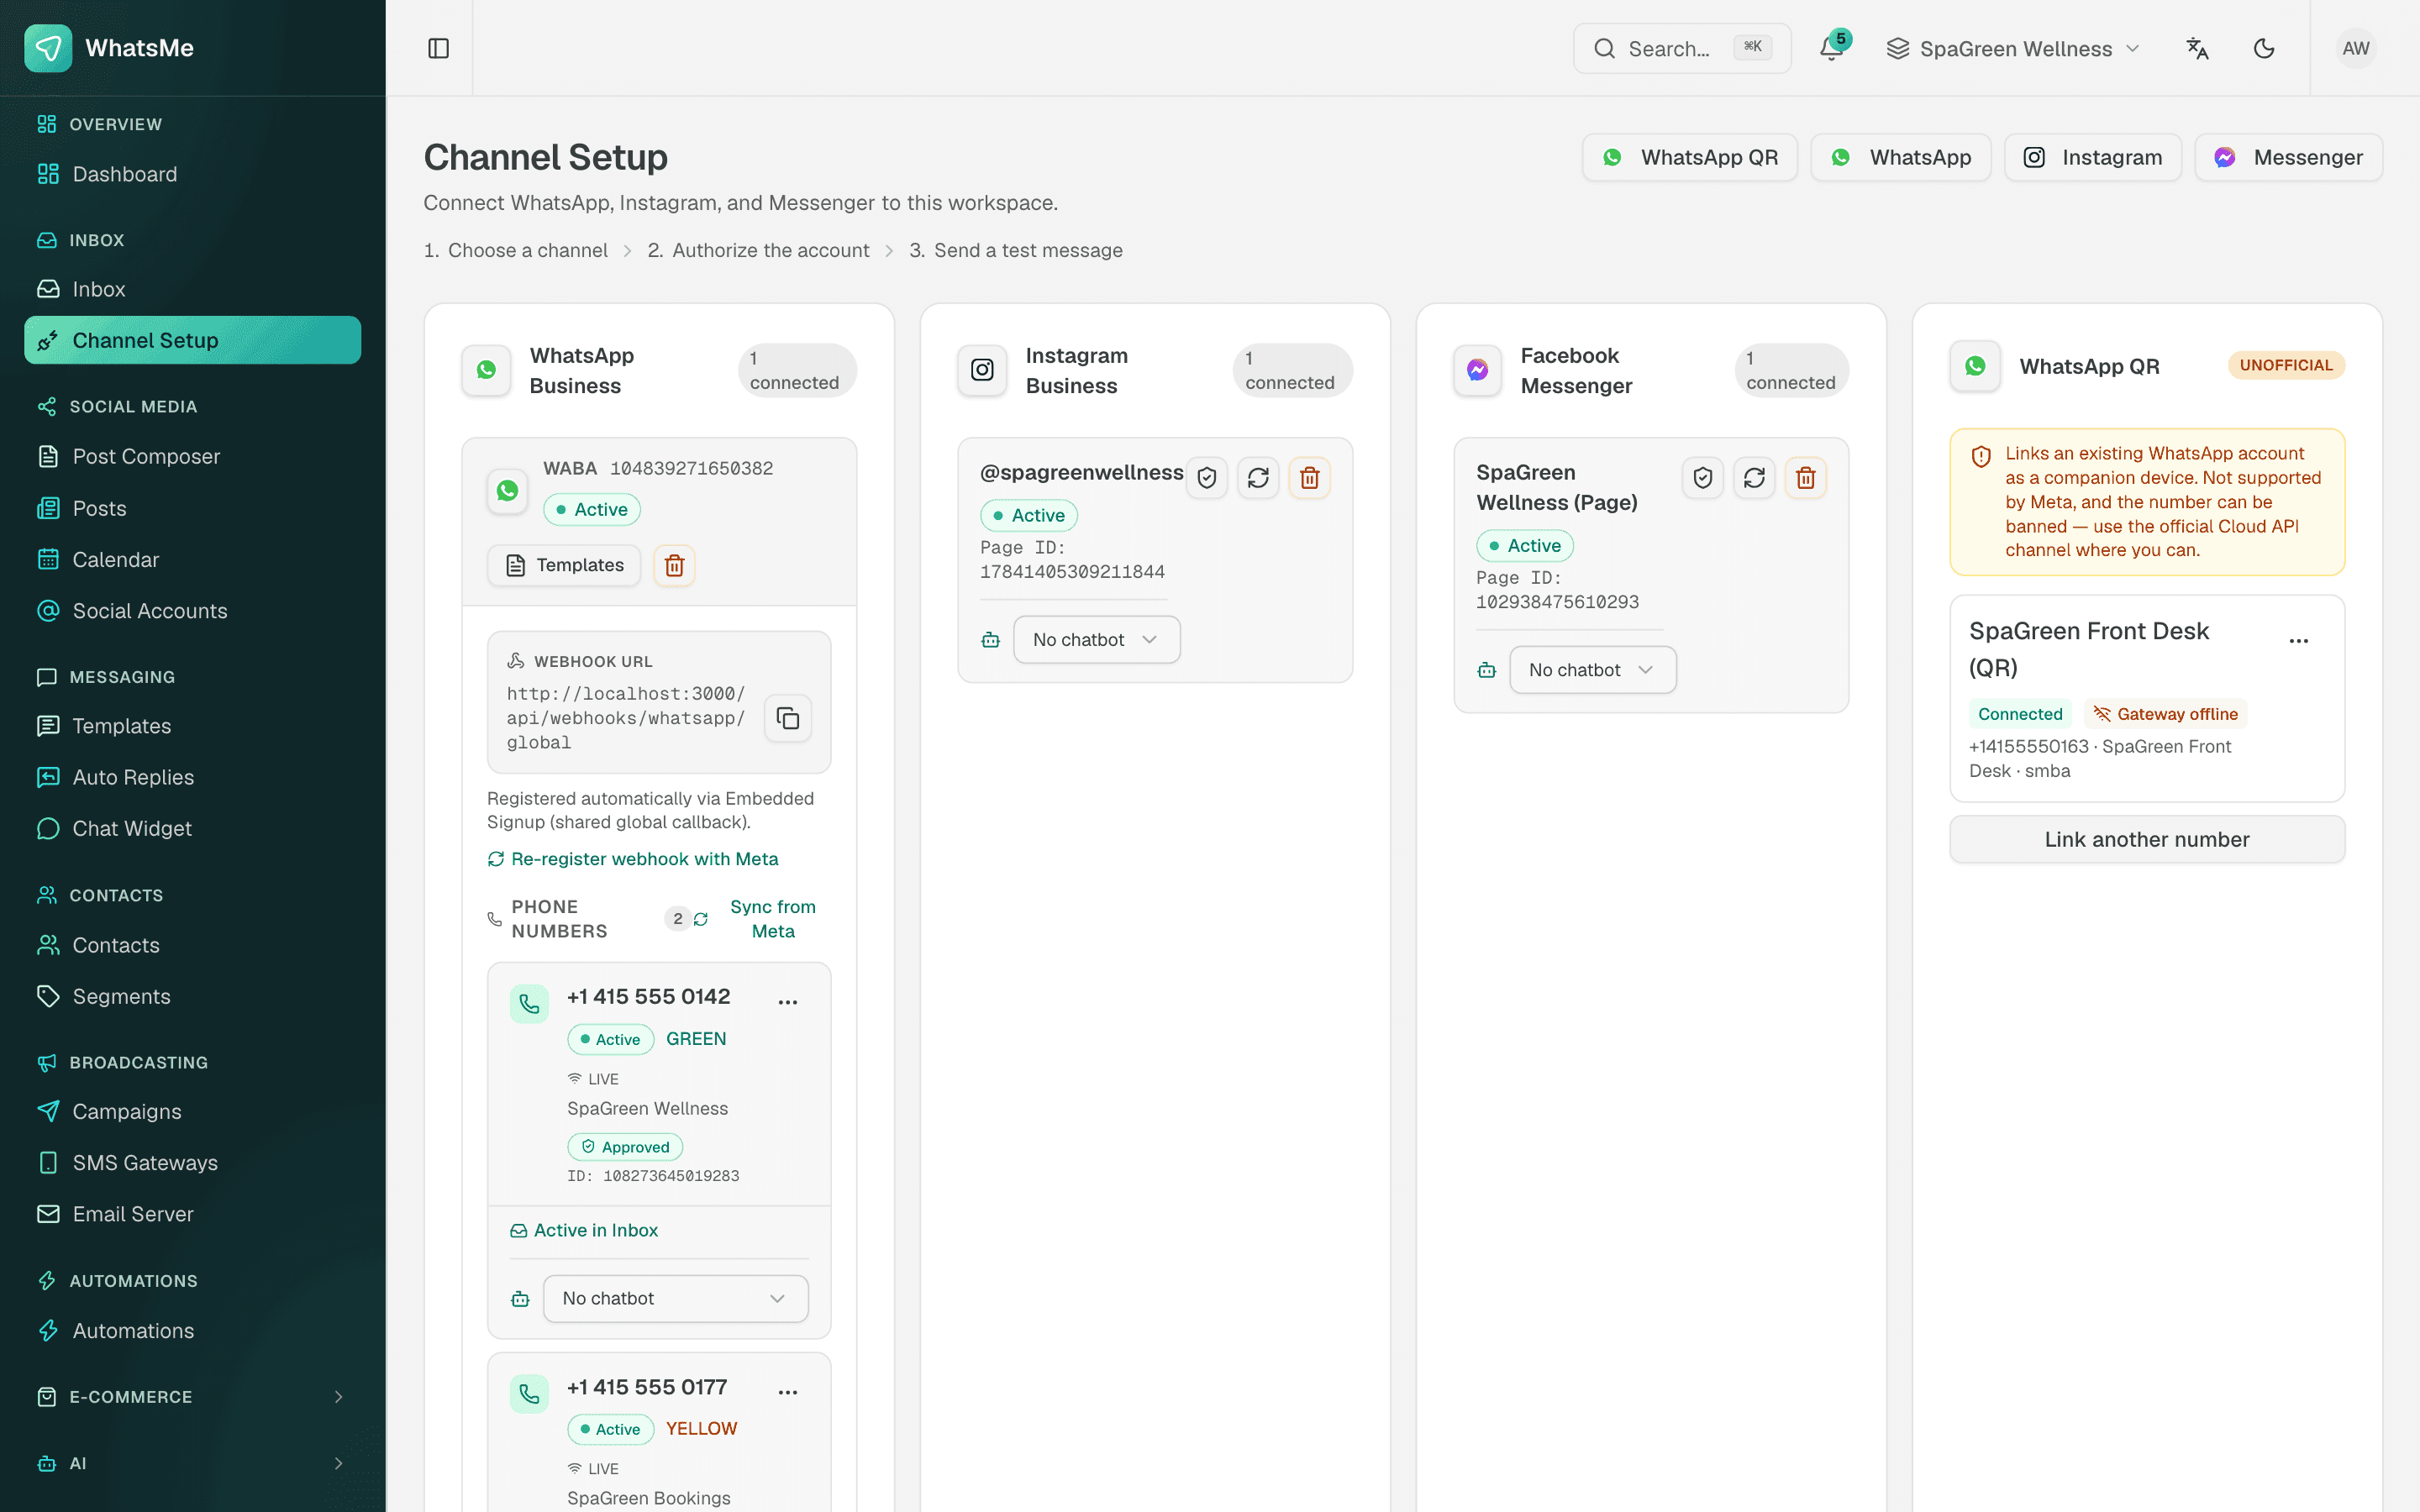This screenshot has height=1512, width=2420.
Task: Open Email Server in the sidebar
Action: (192, 1214)
